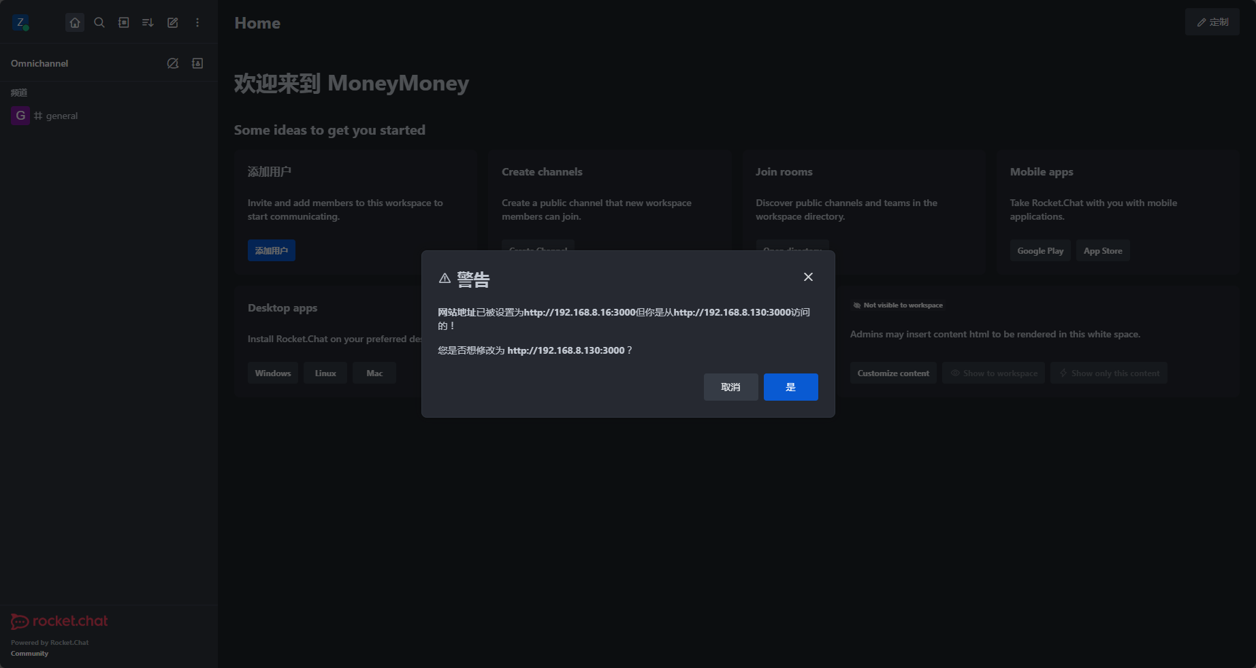Click the G avatar of general channel
The image size is (1256, 668).
click(20, 116)
